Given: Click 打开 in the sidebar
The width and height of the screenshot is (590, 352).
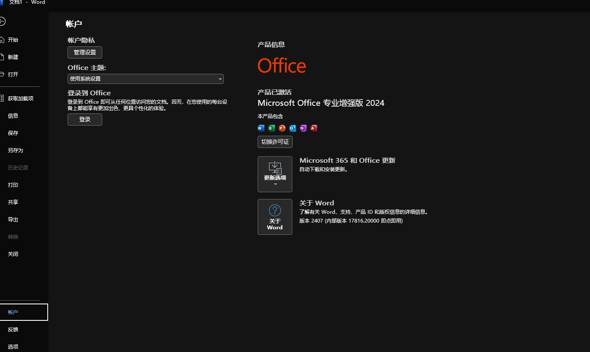Looking at the screenshot, I should (x=13, y=74).
